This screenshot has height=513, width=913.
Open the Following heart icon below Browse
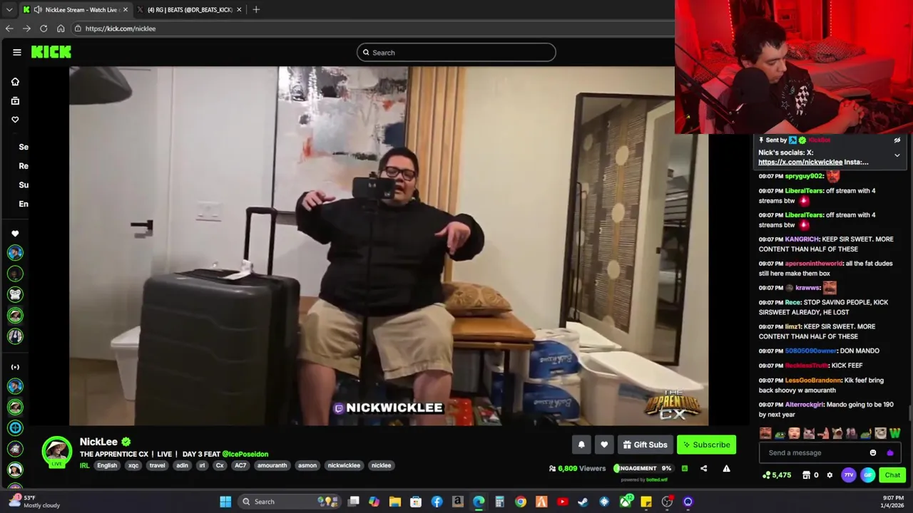coord(15,120)
